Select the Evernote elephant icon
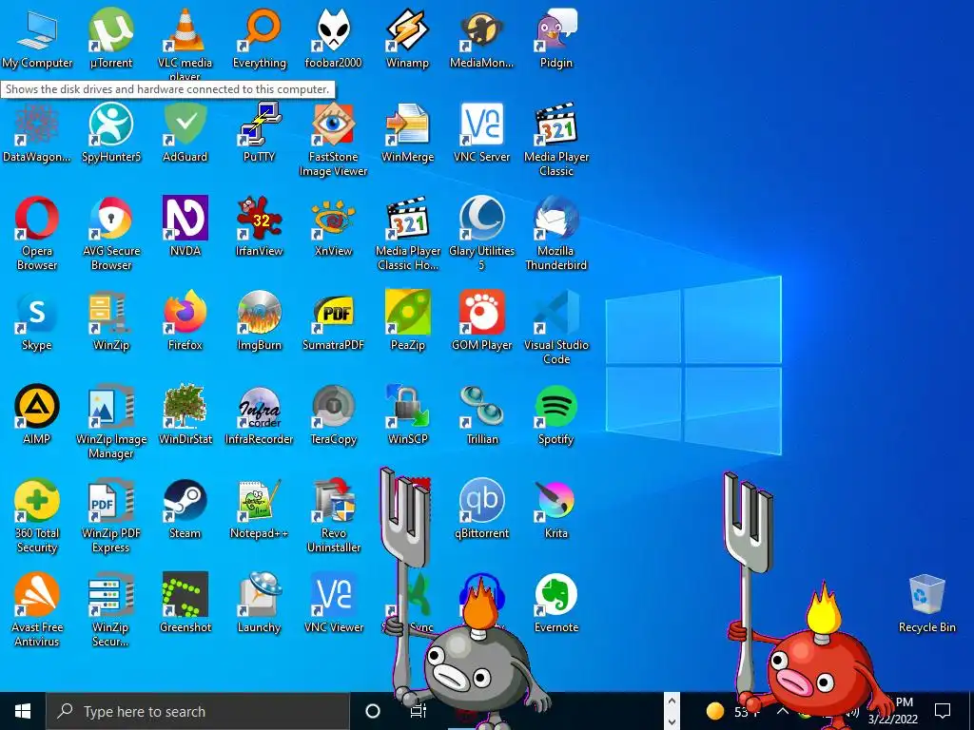The height and width of the screenshot is (730, 974). coord(555,595)
